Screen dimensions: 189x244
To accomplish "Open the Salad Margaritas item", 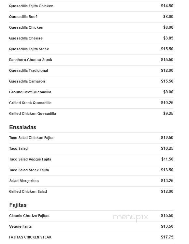I will coord(91,181).
